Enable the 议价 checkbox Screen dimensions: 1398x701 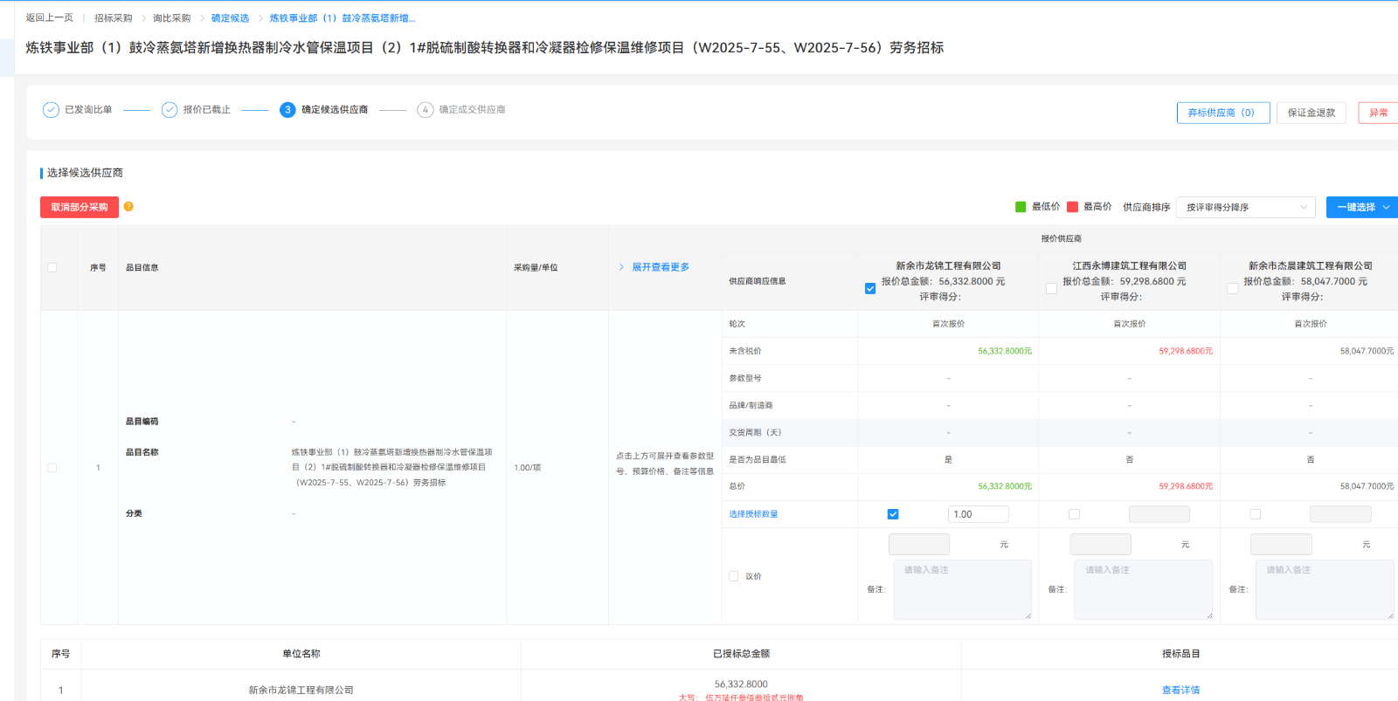tap(734, 576)
